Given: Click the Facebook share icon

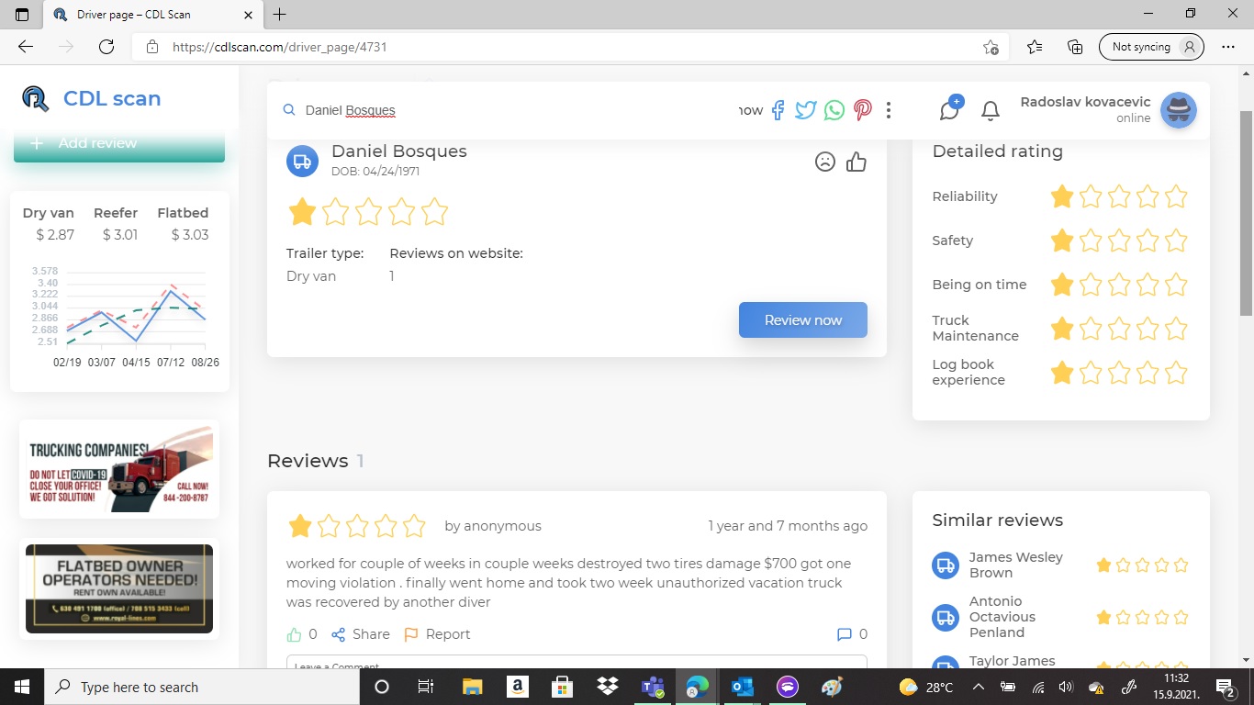Looking at the screenshot, I should click(778, 110).
